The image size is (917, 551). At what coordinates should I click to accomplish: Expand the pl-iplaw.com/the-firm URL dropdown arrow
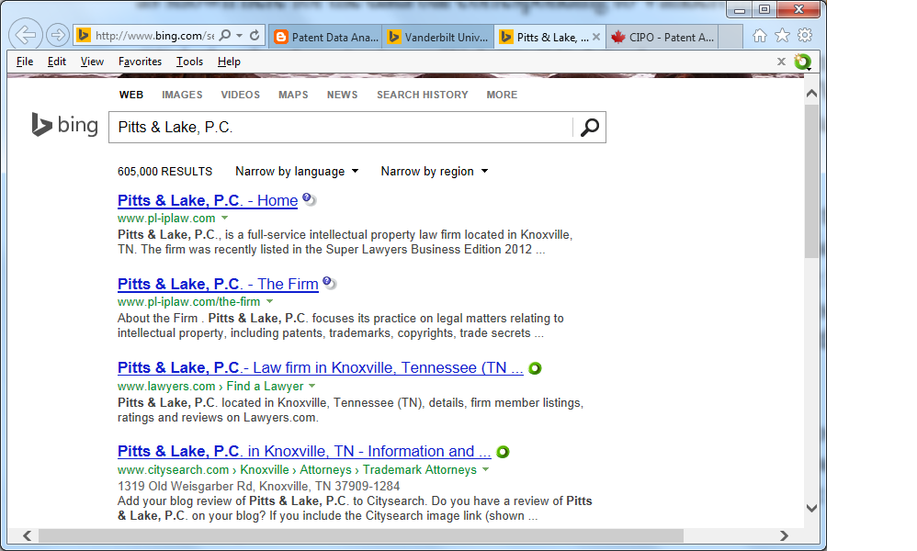pos(269,301)
